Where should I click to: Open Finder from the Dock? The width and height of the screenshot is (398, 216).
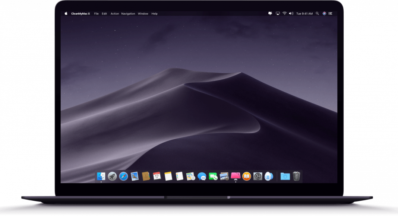coord(101,176)
